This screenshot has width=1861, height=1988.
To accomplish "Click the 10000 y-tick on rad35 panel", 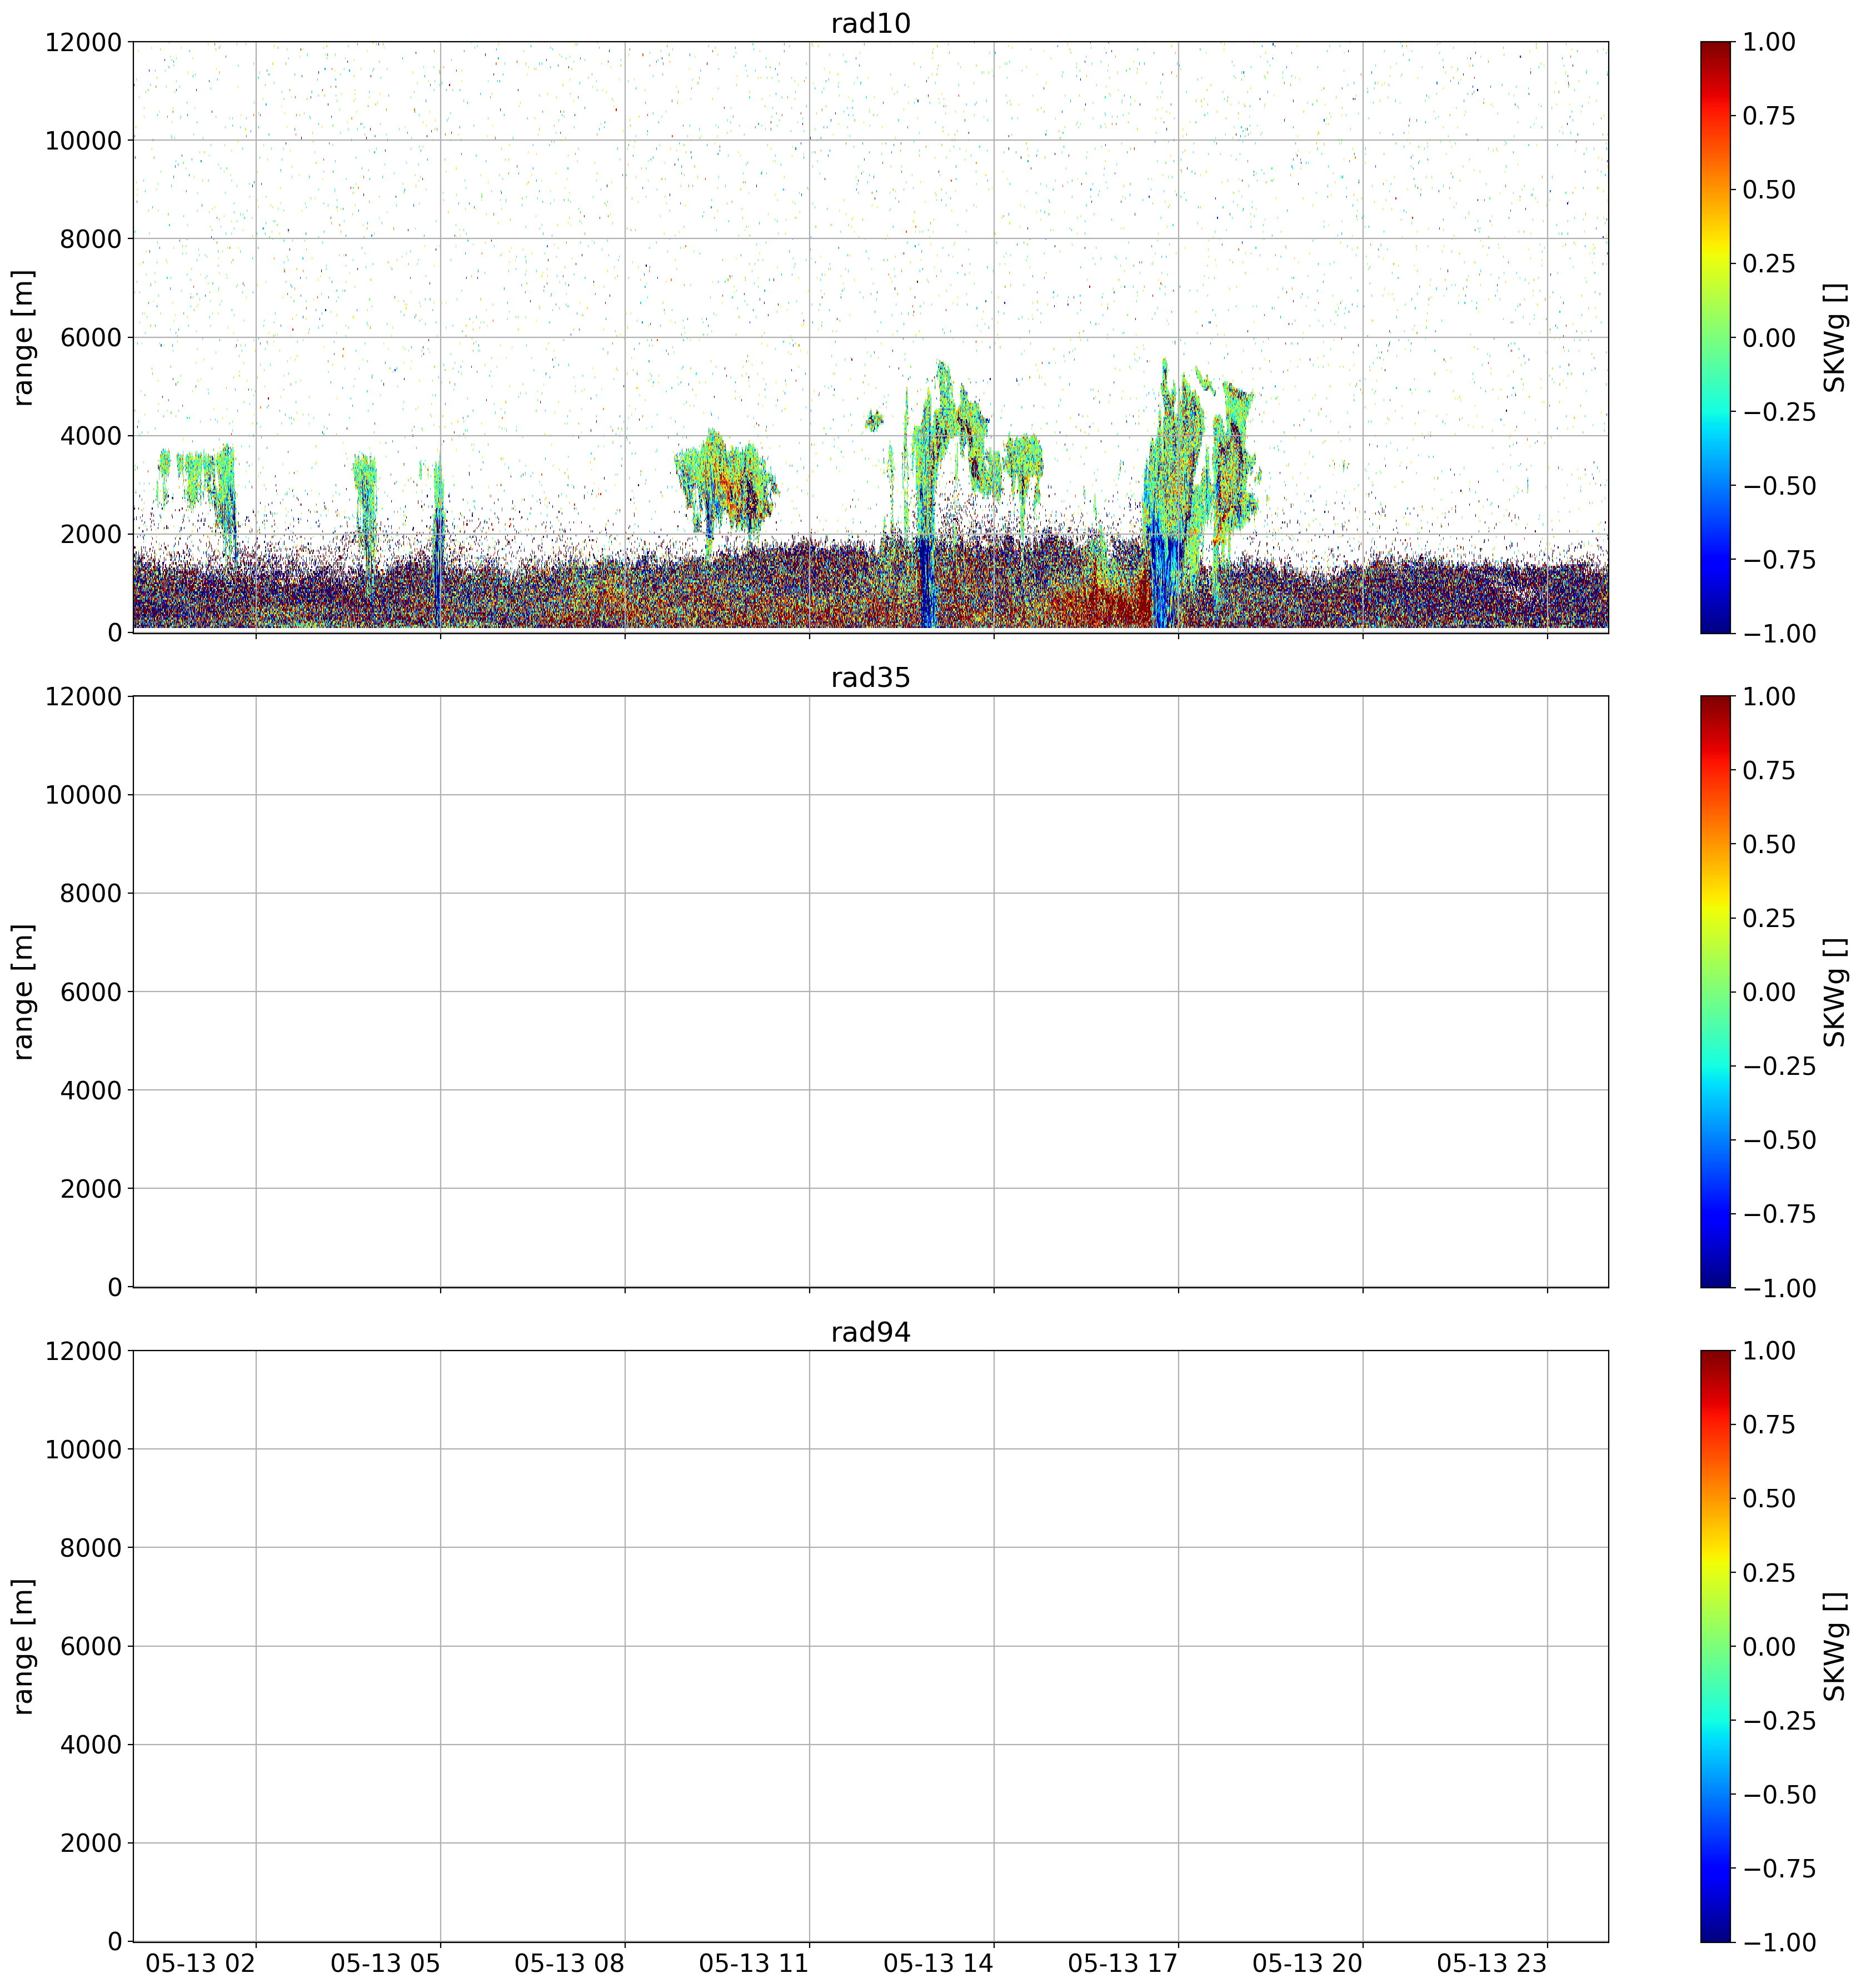I will point(83,795).
